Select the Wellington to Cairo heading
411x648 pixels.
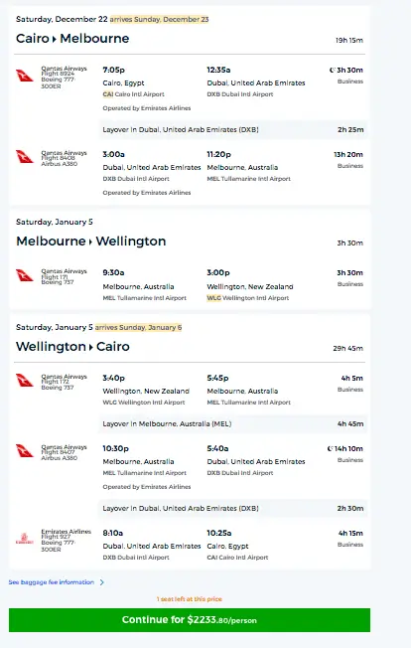click(x=72, y=346)
